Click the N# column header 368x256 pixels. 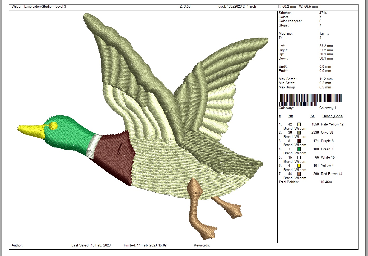[x=290, y=116]
